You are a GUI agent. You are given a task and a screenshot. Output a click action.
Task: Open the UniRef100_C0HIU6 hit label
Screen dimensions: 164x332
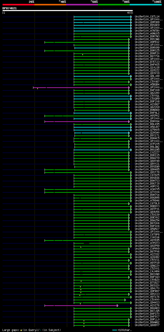point(147,238)
